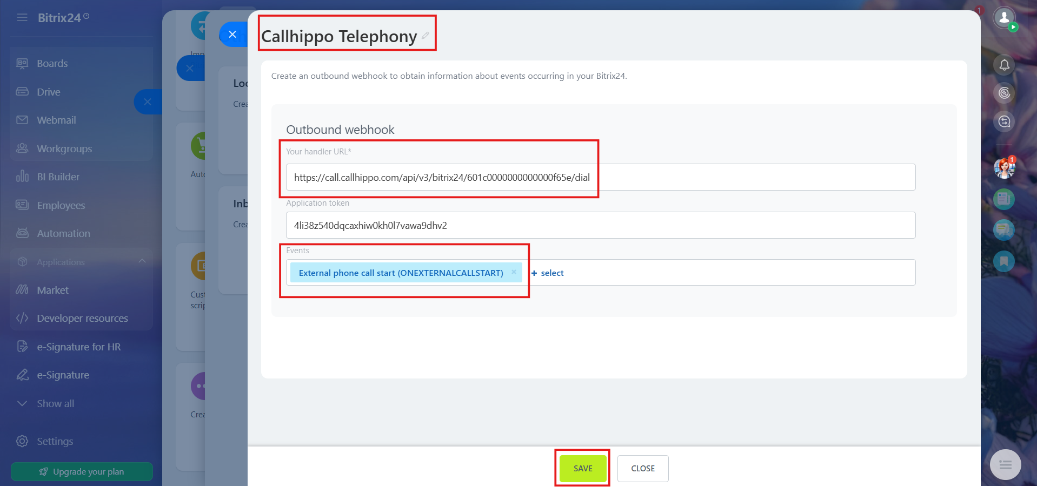Close the second background slider panel

(x=190, y=68)
